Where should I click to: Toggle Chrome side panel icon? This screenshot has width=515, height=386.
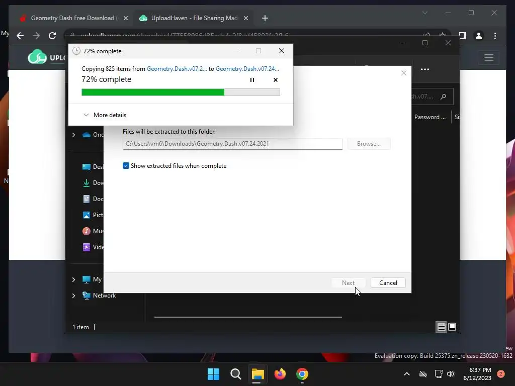[463, 36]
